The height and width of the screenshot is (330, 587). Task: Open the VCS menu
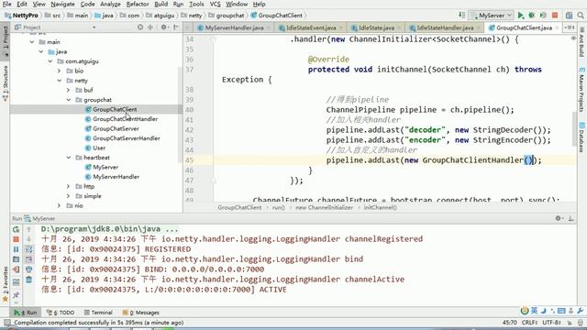coord(215,4)
